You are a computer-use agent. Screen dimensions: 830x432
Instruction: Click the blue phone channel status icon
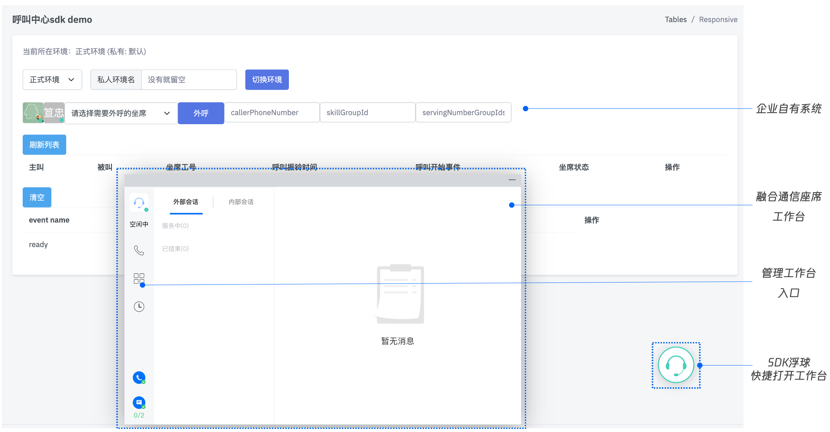[x=139, y=377]
